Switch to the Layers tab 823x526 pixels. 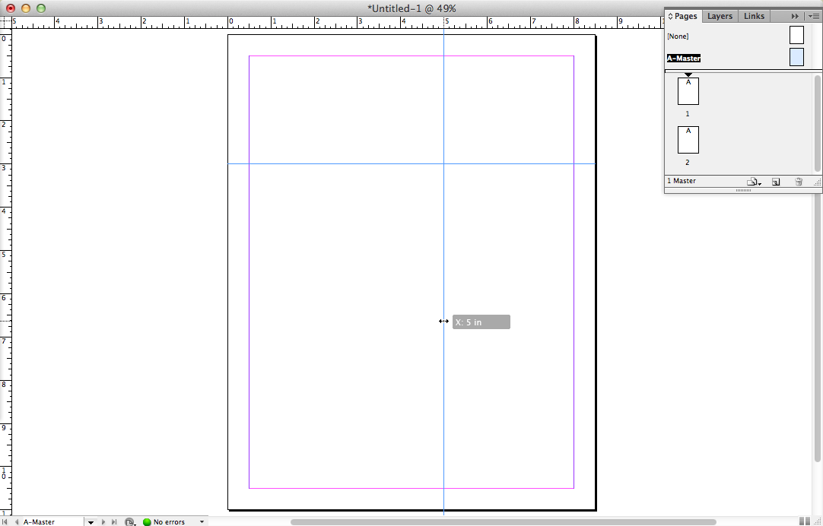point(720,16)
